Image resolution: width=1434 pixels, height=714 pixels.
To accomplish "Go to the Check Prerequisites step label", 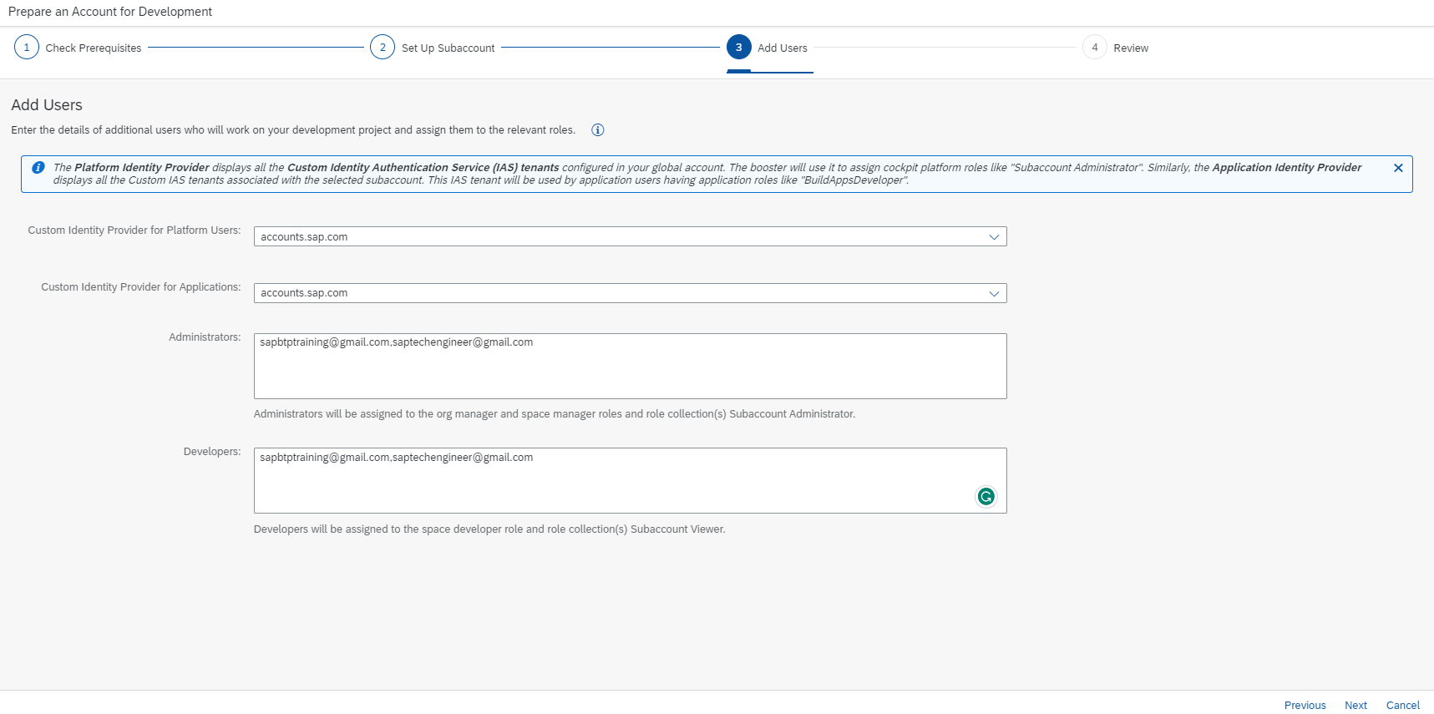I will tap(94, 48).
